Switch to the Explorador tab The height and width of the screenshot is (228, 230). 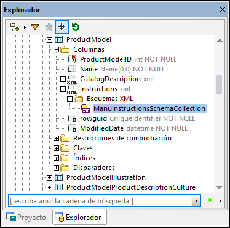pos(79,218)
